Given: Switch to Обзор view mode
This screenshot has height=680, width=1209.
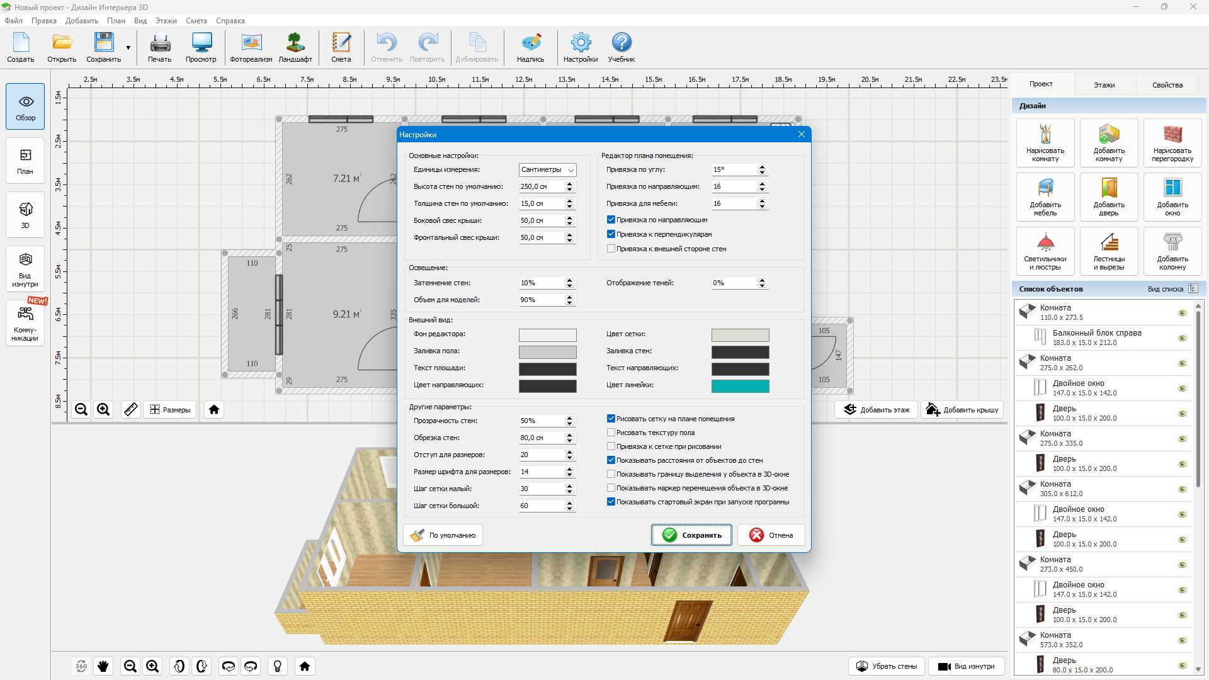Looking at the screenshot, I should [25, 106].
